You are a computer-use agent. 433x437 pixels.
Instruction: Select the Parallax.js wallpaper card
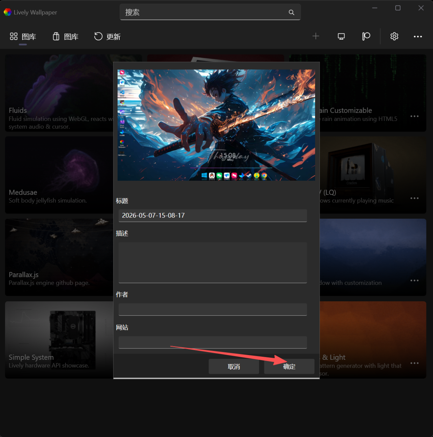(59, 257)
